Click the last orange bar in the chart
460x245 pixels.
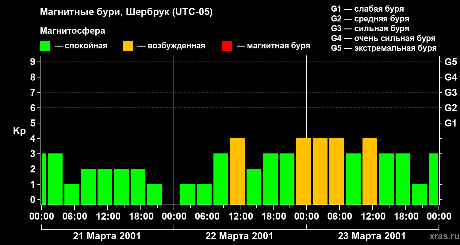tap(370, 171)
